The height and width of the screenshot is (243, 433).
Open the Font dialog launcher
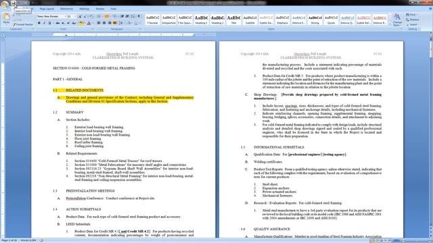93,29
